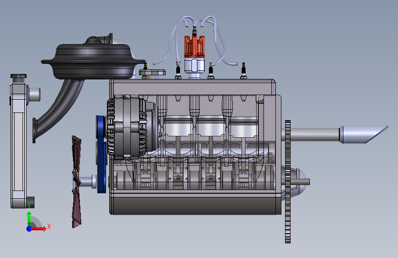This screenshot has width=398, height=258.
Task: Select the fan hub shaft
Action: point(88,182)
